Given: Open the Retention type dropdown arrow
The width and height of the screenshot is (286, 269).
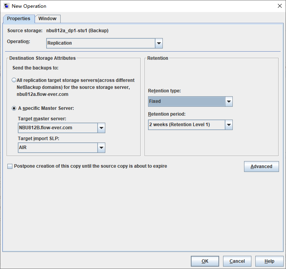Looking at the screenshot, I should click(x=229, y=101).
